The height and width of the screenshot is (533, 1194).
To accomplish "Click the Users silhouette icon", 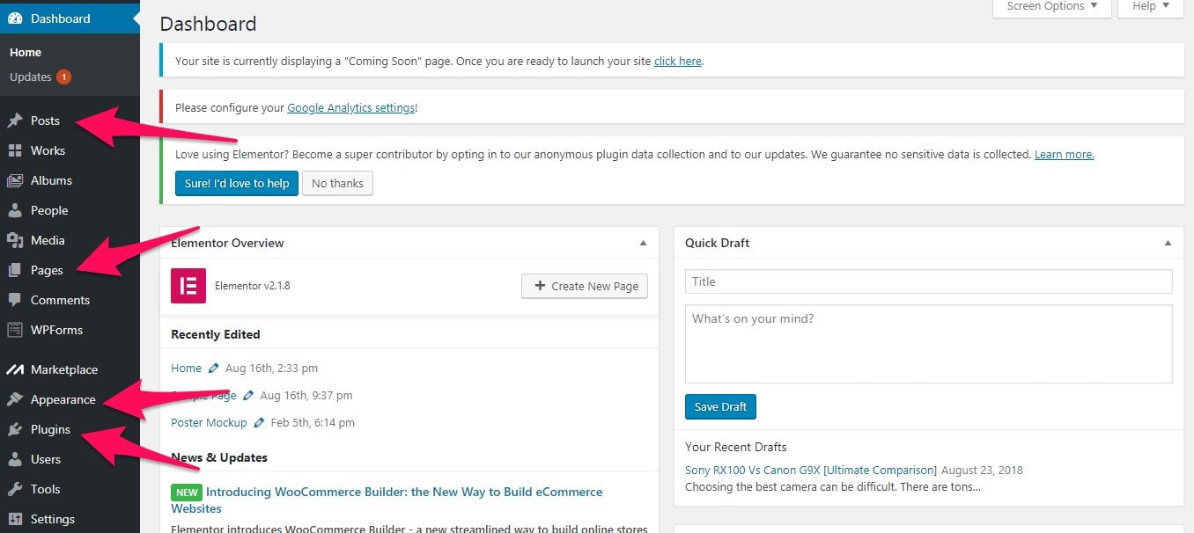I will (15, 459).
